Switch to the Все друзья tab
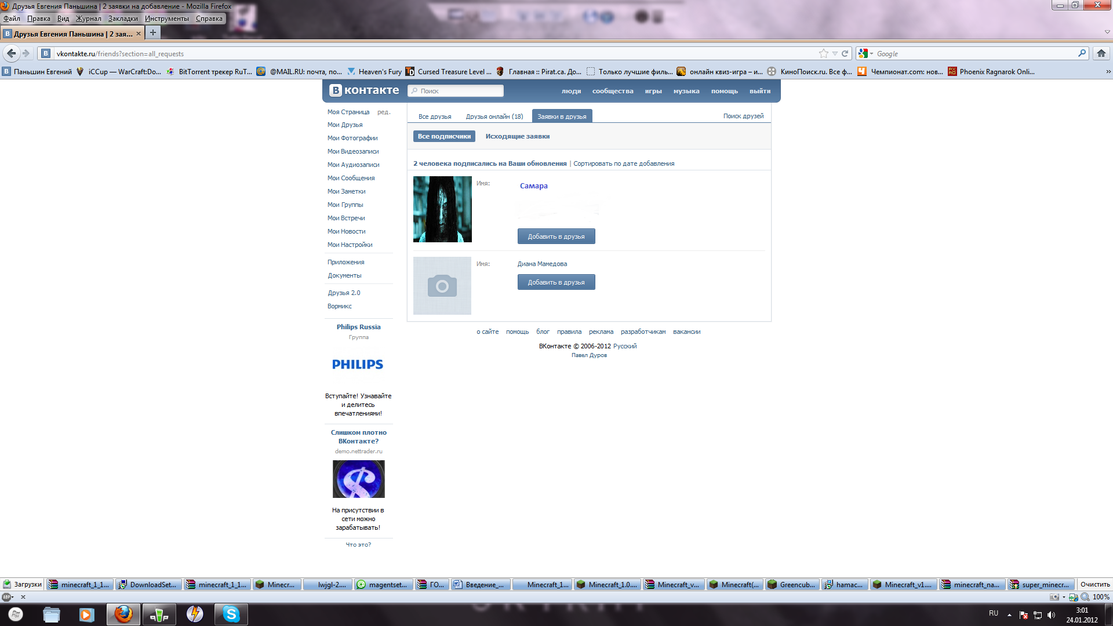 [x=435, y=117]
